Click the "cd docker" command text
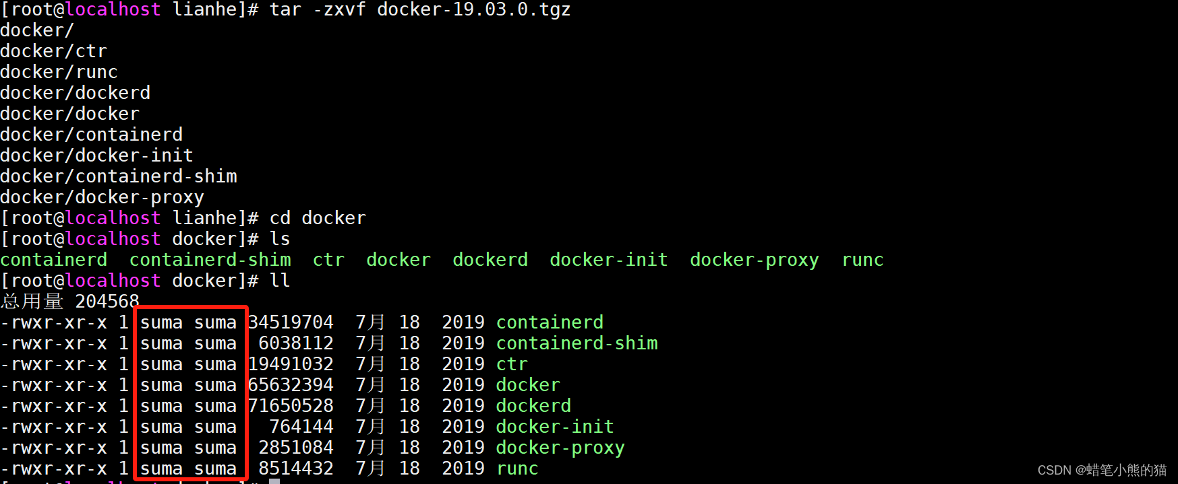Image resolution: width=1178 pixels, height=484 pixels. pyautogui.click(x=317, y=218)
